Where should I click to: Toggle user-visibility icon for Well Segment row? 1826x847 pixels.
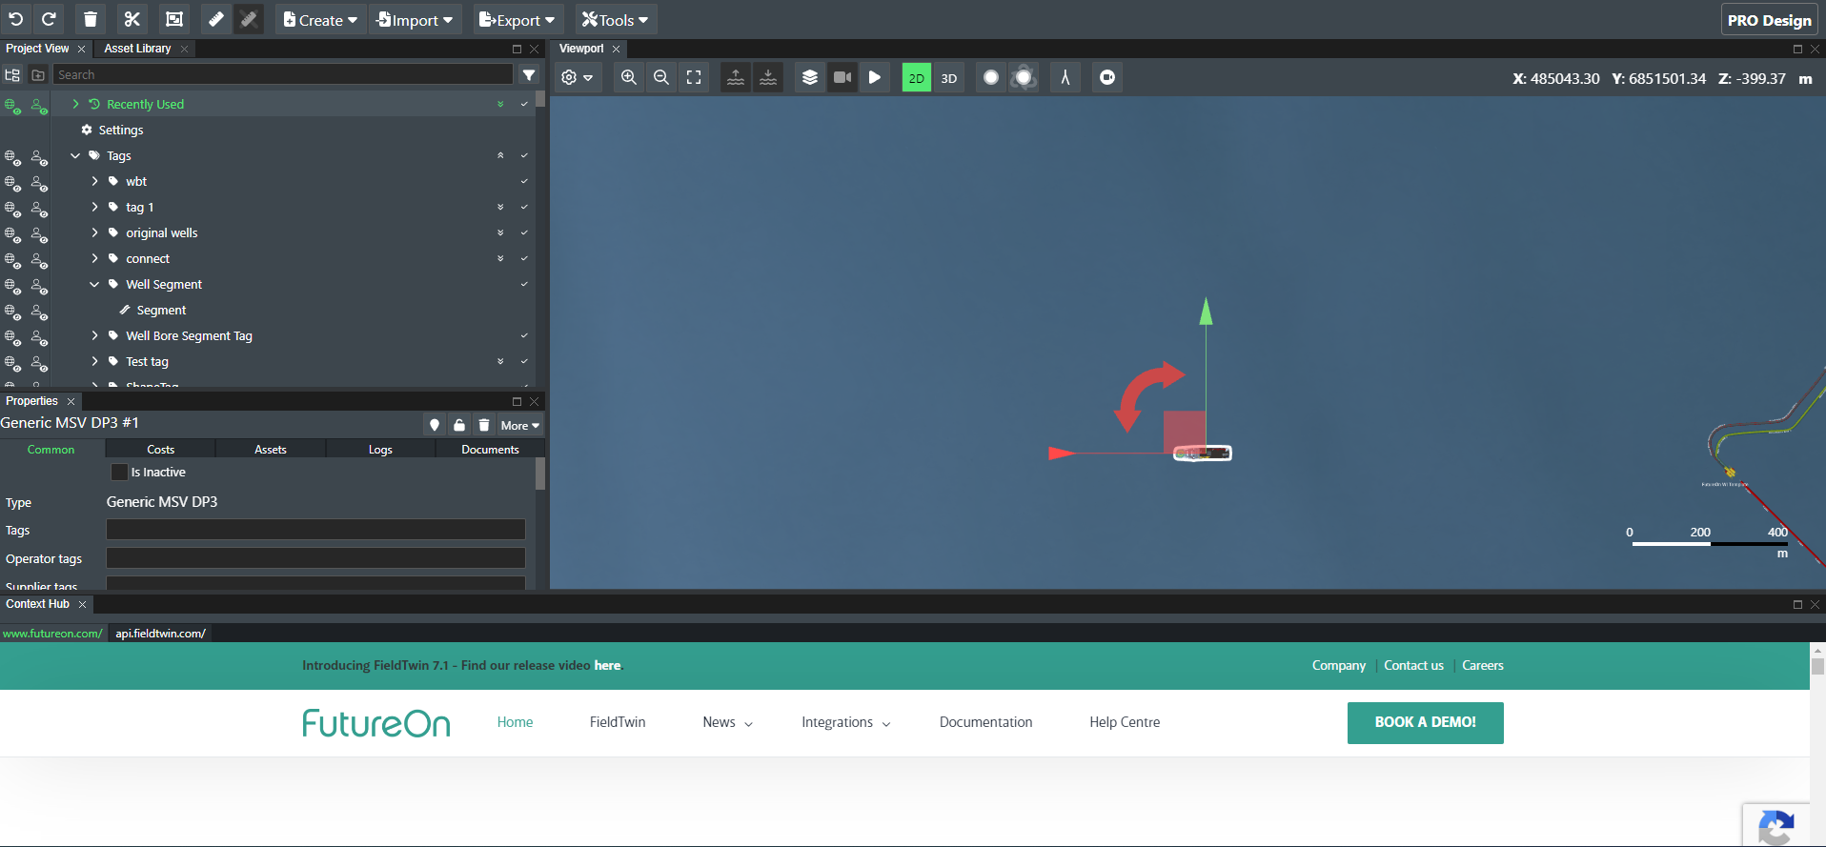pyautogui.click(x=39, y=285)
